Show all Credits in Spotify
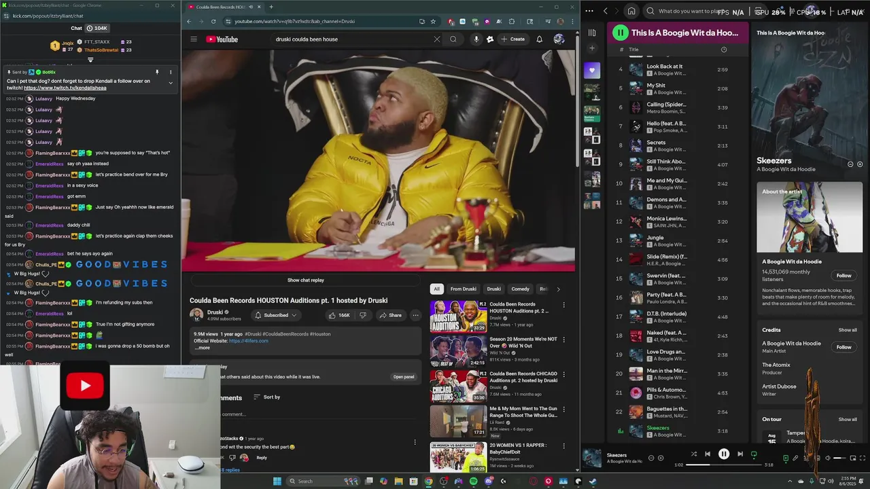This screenshot has width=870, height=489. (x=848, y=330)
